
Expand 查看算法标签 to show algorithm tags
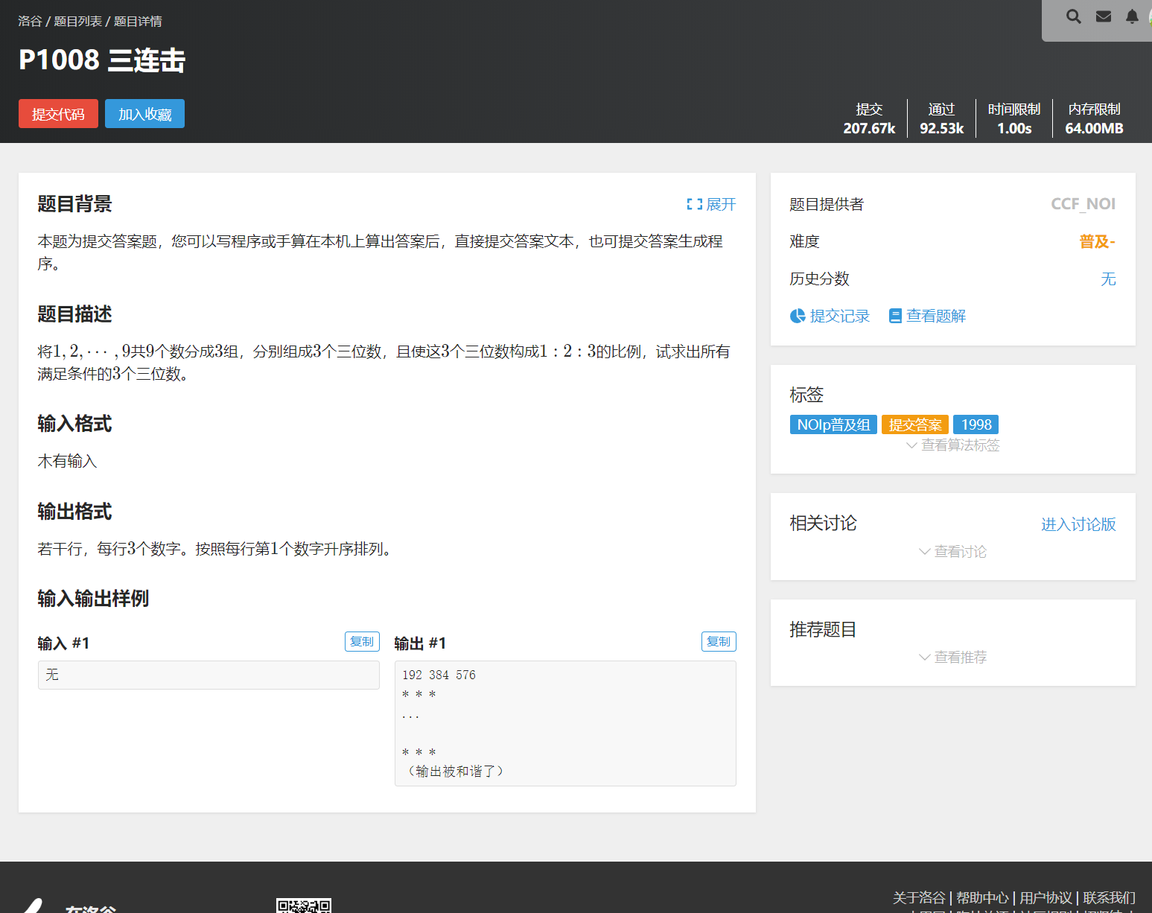pyautogui.click(x=952, y=445)
